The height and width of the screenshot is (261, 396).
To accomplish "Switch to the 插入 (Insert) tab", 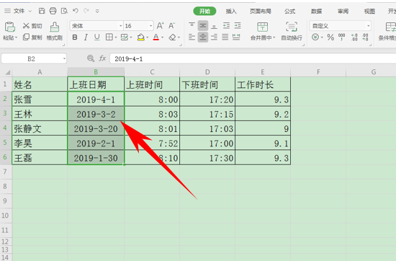I will click(231, 11).
